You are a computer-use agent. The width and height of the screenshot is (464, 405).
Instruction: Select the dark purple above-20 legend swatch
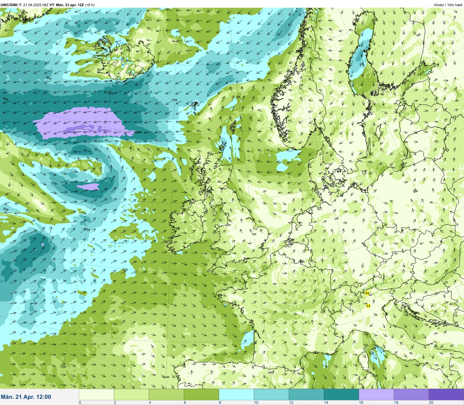pos(446,394)
